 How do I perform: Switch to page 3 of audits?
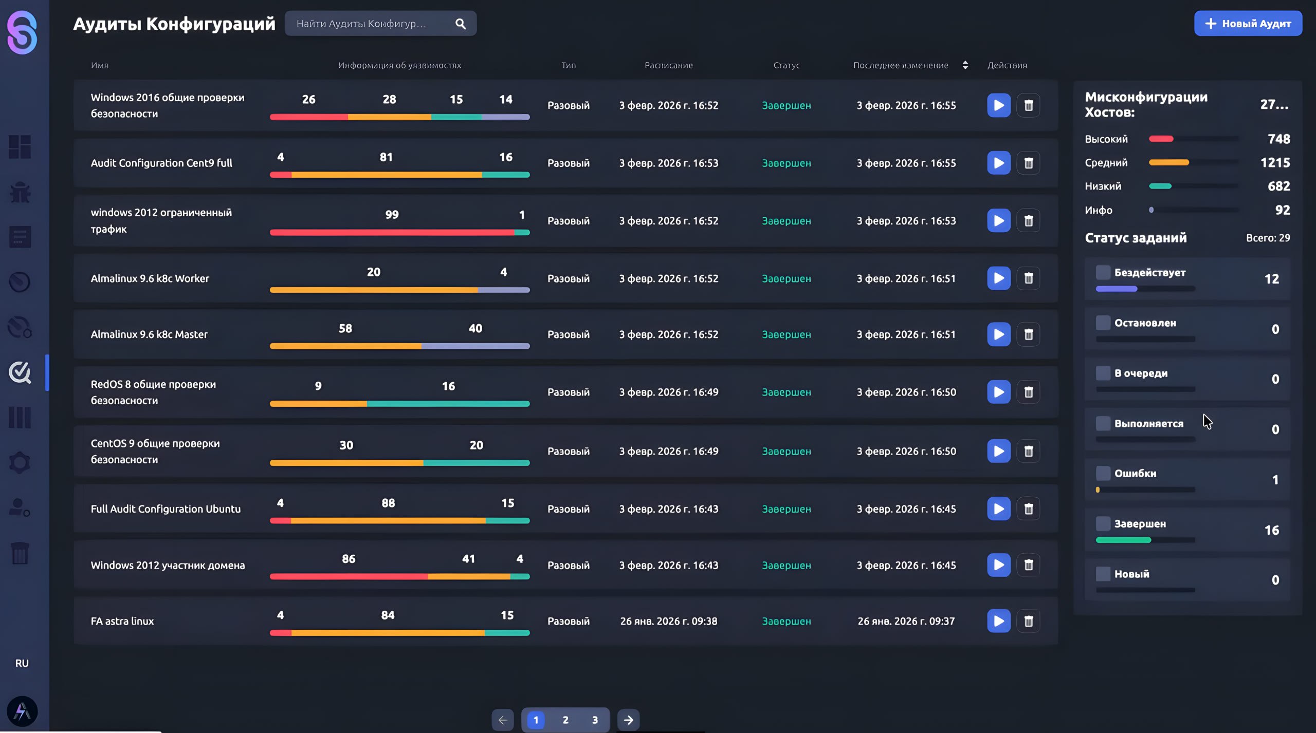[595, 720]
